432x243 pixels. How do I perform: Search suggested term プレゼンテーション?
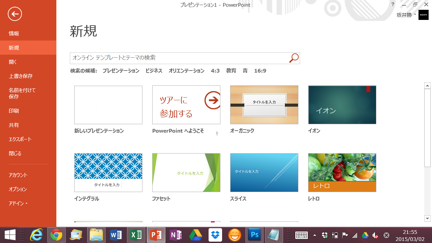121,71
